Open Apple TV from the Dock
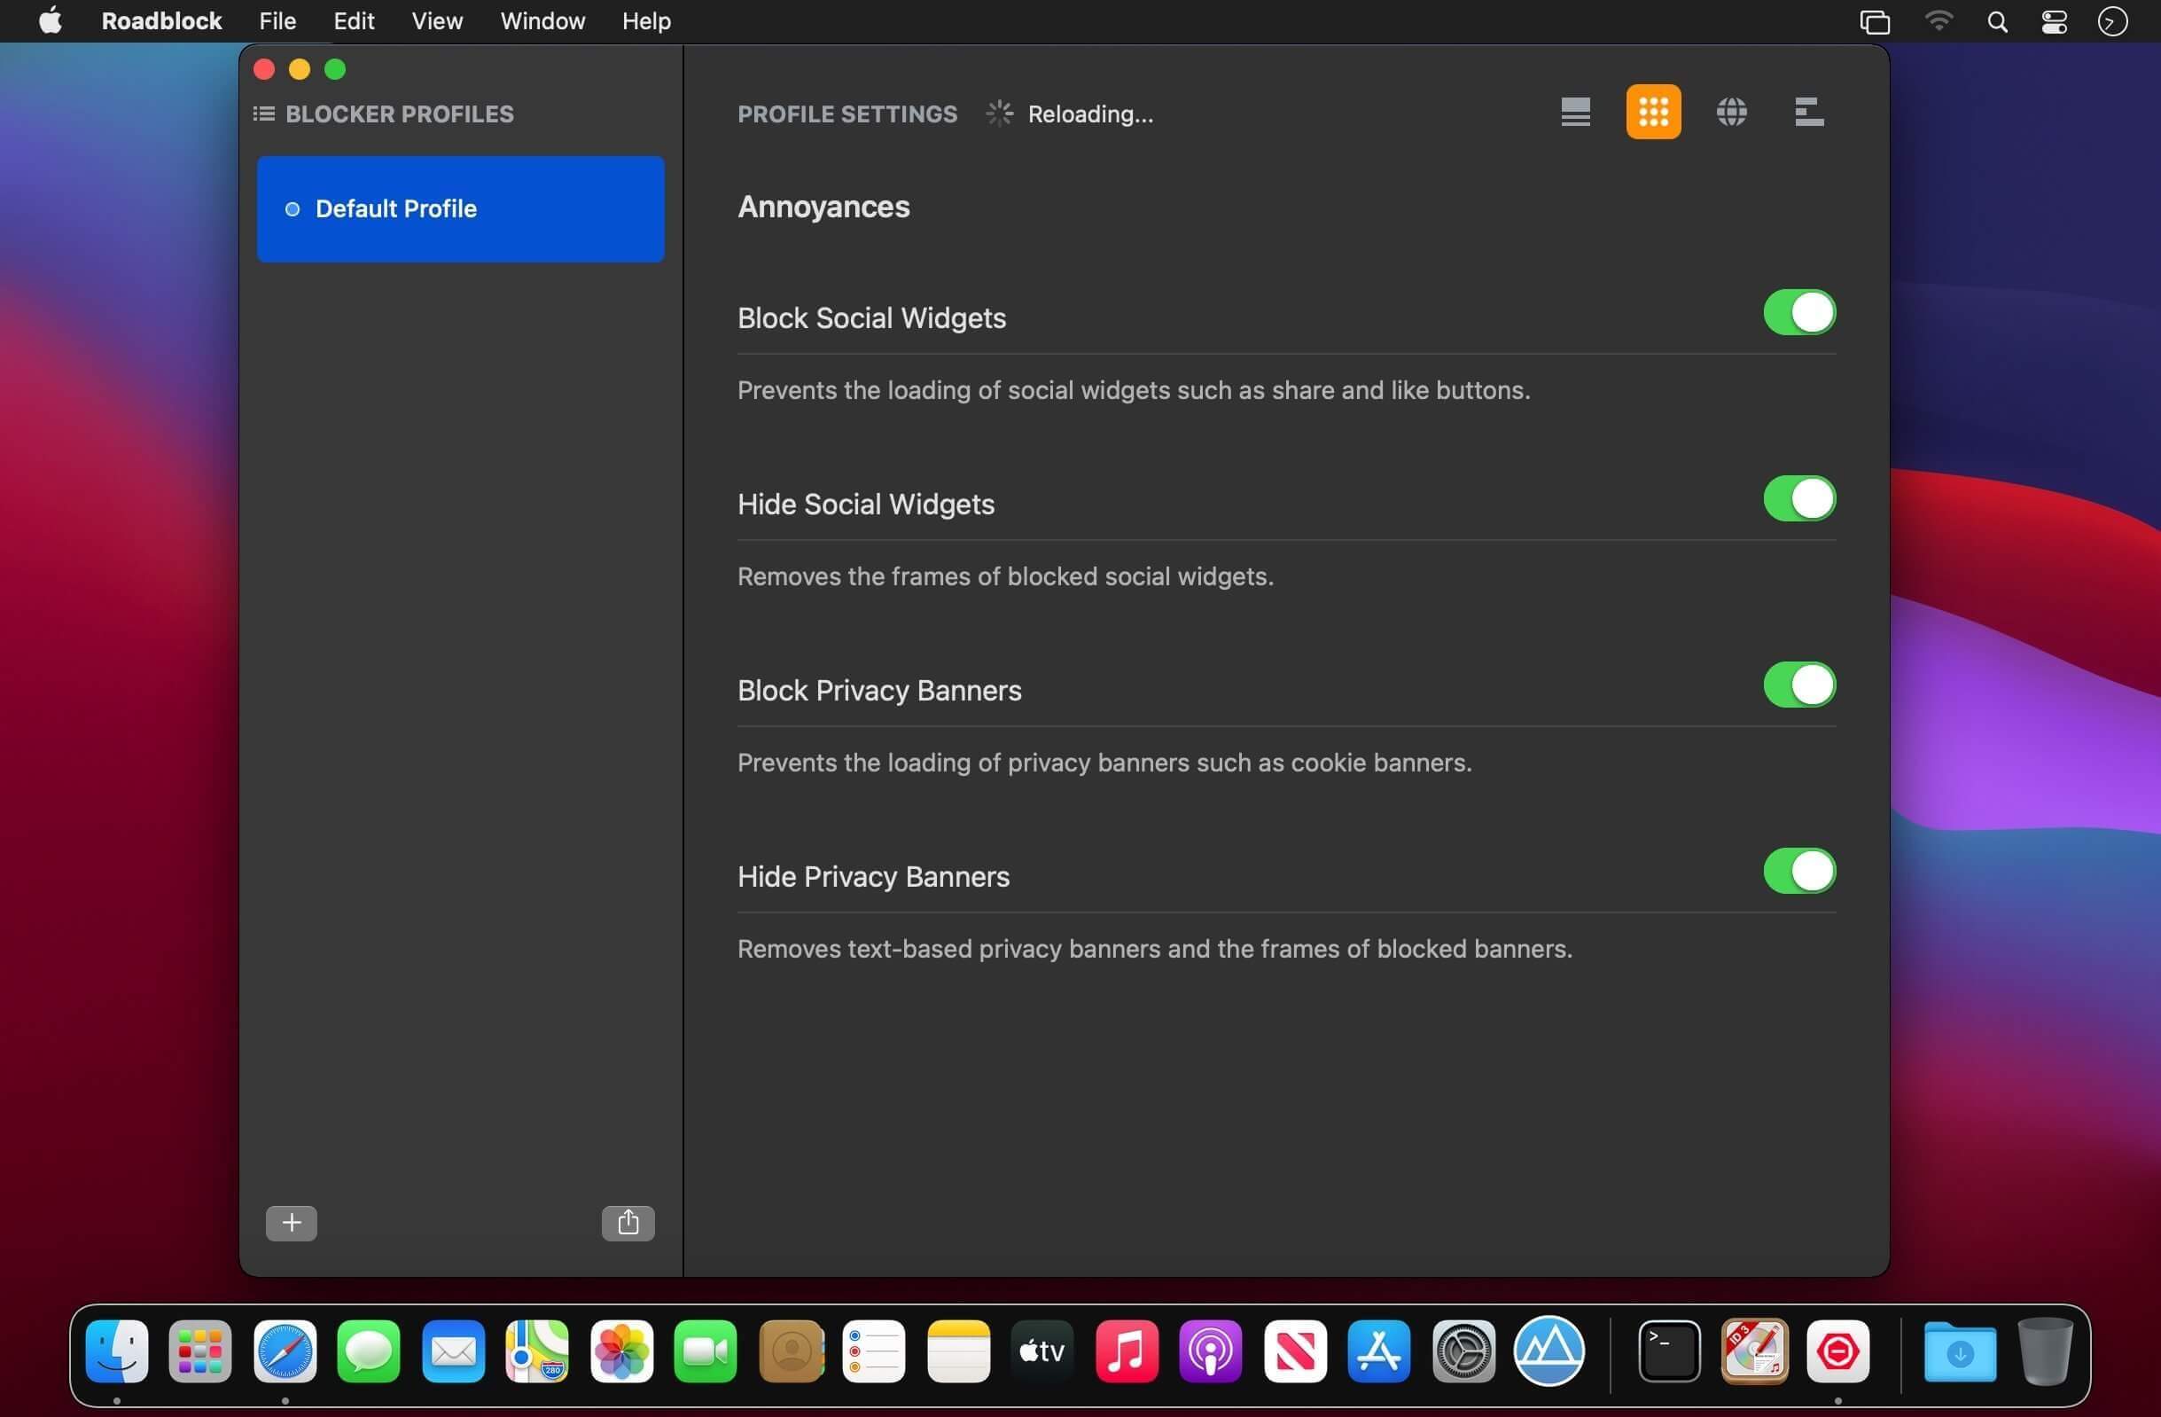Screen dimensions: 2161x1417 tap(1042, 1350)
